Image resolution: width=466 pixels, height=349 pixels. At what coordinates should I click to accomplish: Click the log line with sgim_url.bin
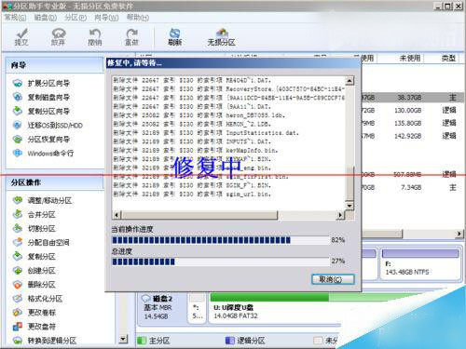pos(192,195)
